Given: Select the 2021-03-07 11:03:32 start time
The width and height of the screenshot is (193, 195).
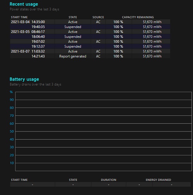Looking at the screenshot, I should [x=28, y=51].
